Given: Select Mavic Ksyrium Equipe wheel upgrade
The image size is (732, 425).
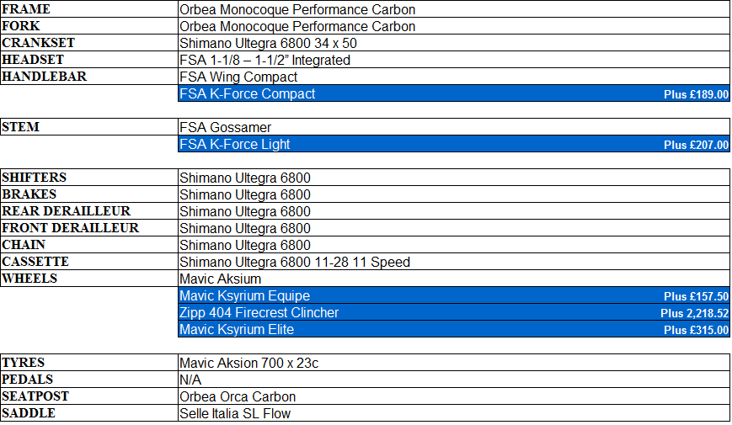Looking at the screenshot, I should click(245, 296).
